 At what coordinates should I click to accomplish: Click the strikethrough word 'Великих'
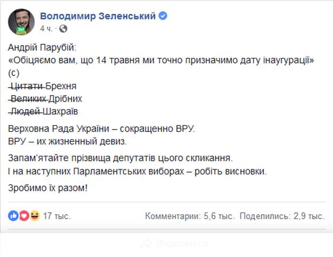(x=28, y=98)
